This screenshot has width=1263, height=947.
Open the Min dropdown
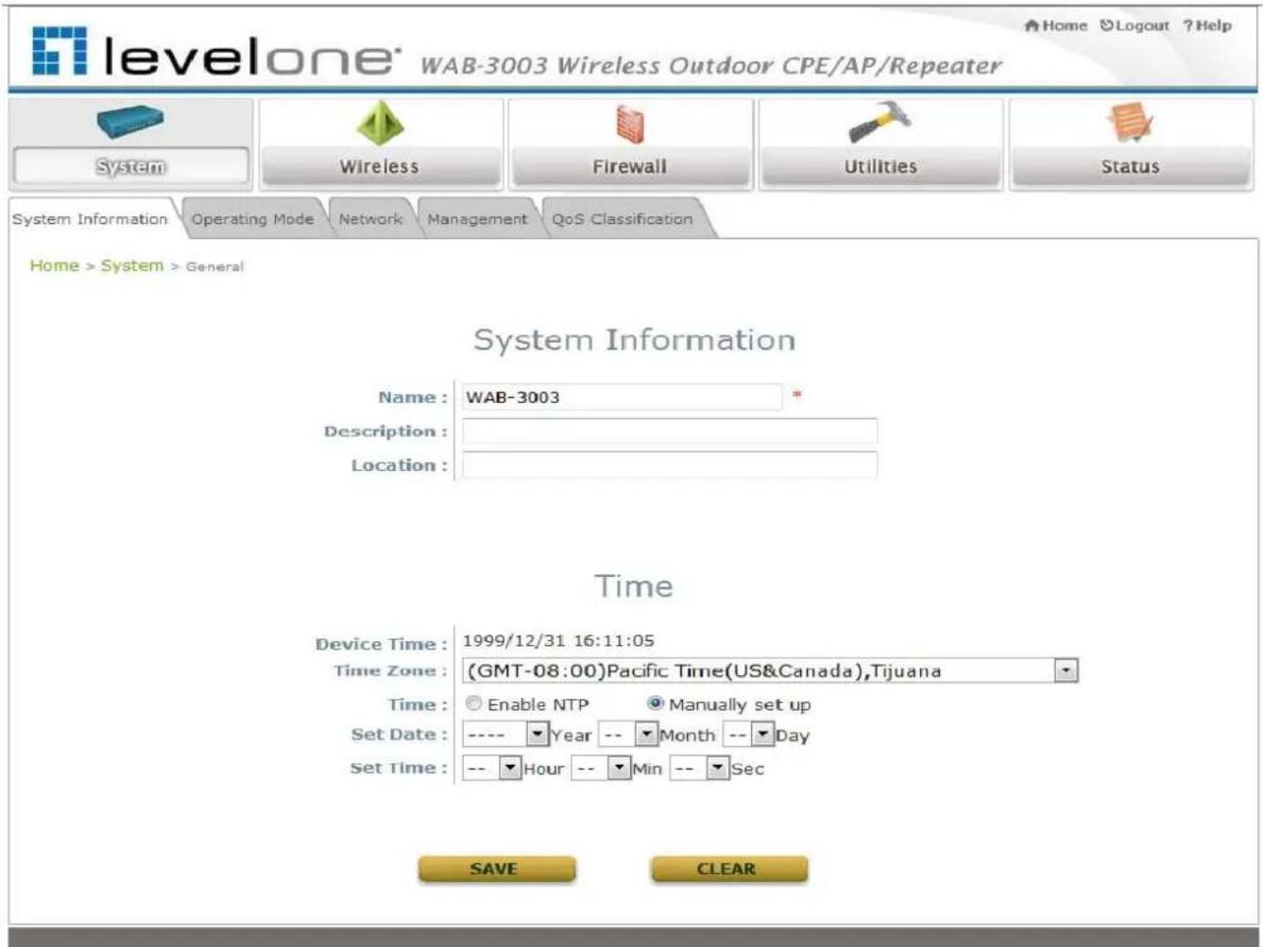[601, 768]
